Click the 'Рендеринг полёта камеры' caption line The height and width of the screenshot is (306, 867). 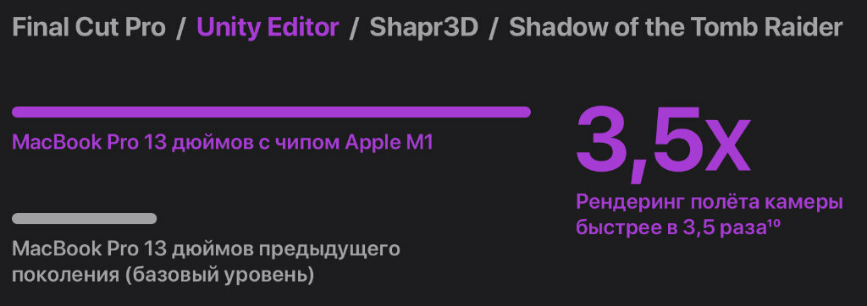click(710, 202)
